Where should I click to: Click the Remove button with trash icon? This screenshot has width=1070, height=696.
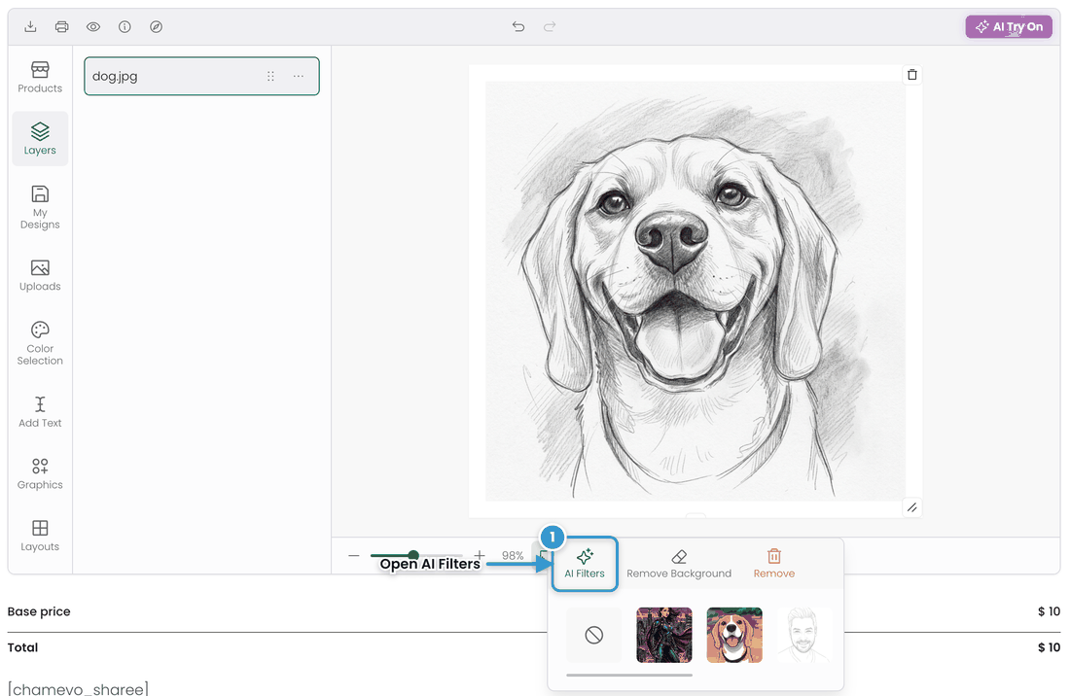[774, 564]
